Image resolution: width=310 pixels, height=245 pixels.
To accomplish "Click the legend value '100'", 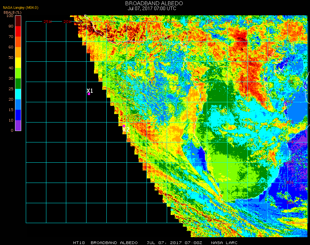I will click(10, 16).
